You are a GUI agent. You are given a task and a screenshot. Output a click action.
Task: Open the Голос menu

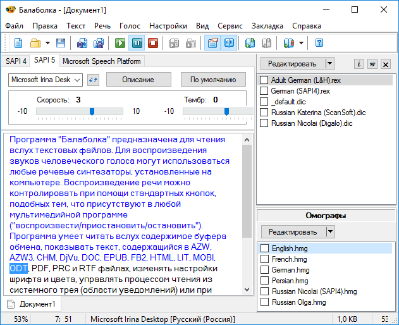(x=130, y=26)
